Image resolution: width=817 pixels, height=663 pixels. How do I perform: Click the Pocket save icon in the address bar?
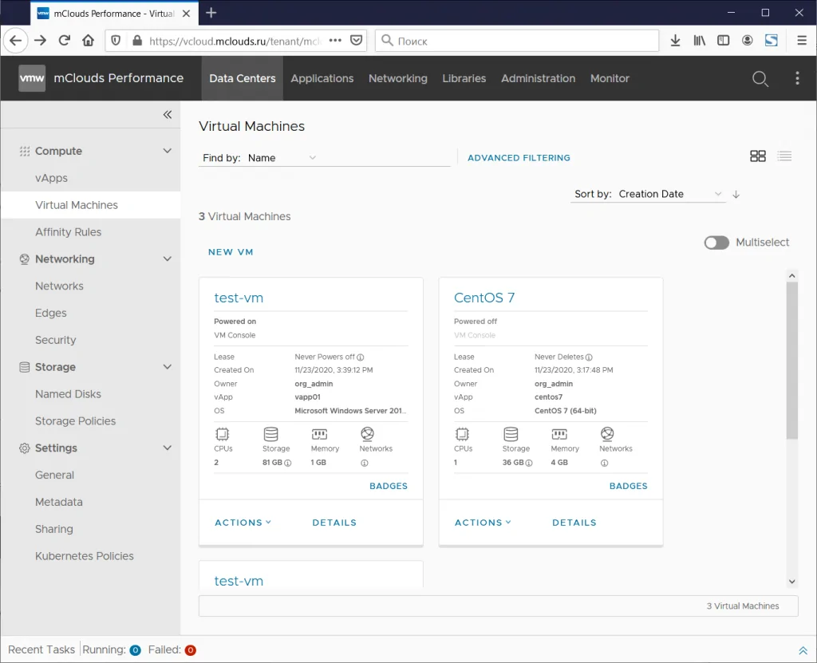[357, 40]
